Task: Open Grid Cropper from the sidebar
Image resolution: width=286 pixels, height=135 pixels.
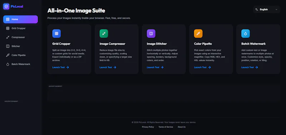Action: click(x=20, y=28)
